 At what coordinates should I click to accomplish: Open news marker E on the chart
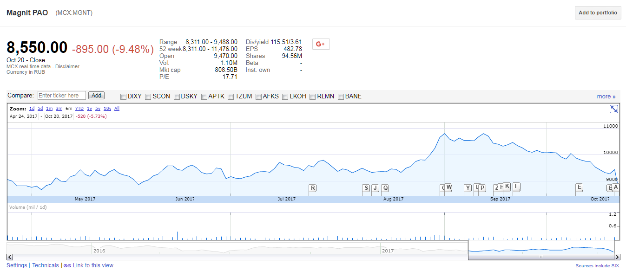pyautogui.click(x=579, y=187)
